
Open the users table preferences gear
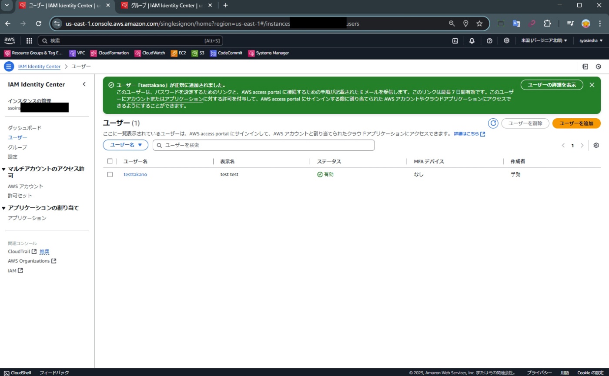pyautogui.click(x=596, y=145)
